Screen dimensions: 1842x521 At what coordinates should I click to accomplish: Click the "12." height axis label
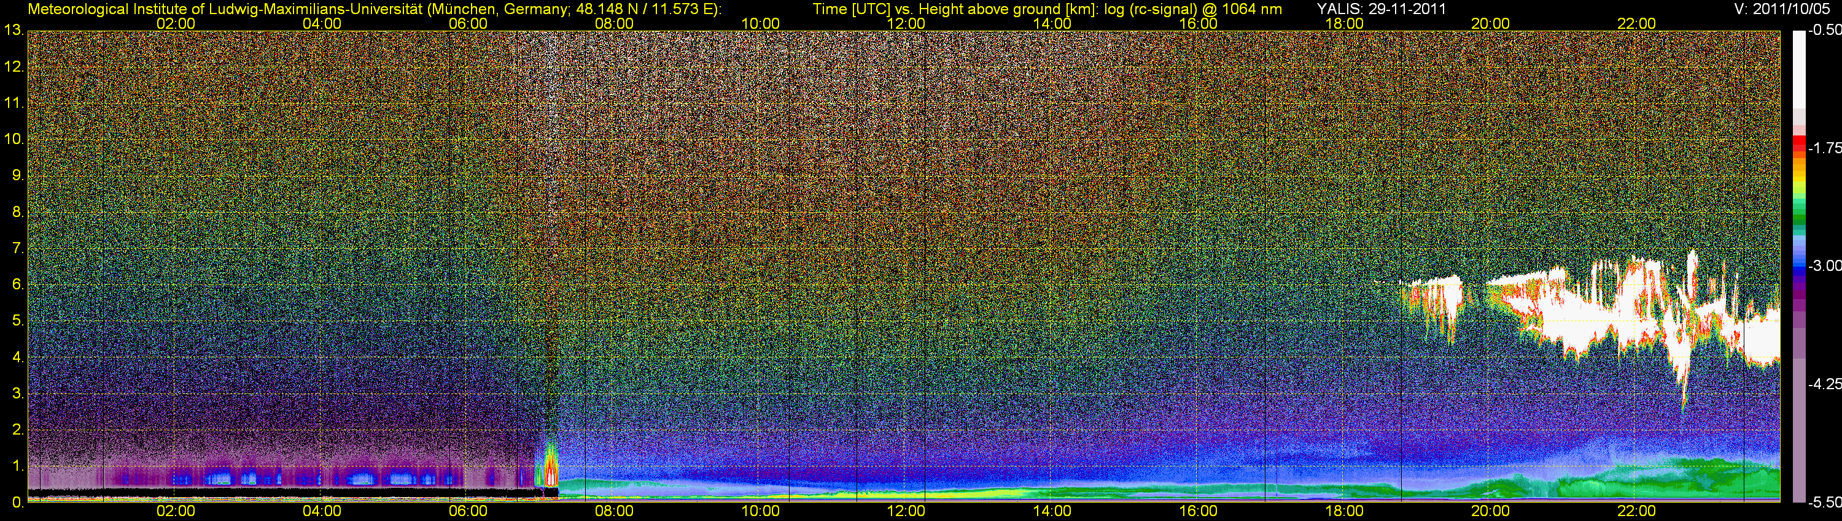pyautogui.click(x=14, y=67)
